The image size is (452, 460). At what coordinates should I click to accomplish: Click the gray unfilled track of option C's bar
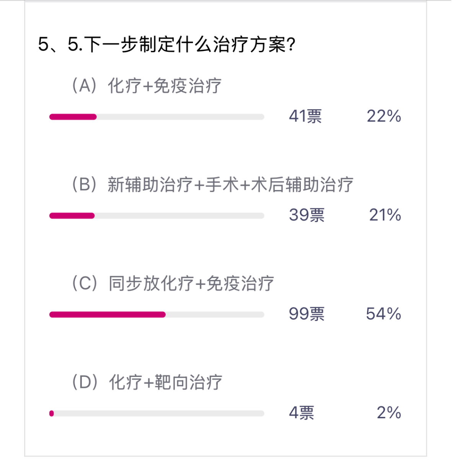click(x=214, y=314)
